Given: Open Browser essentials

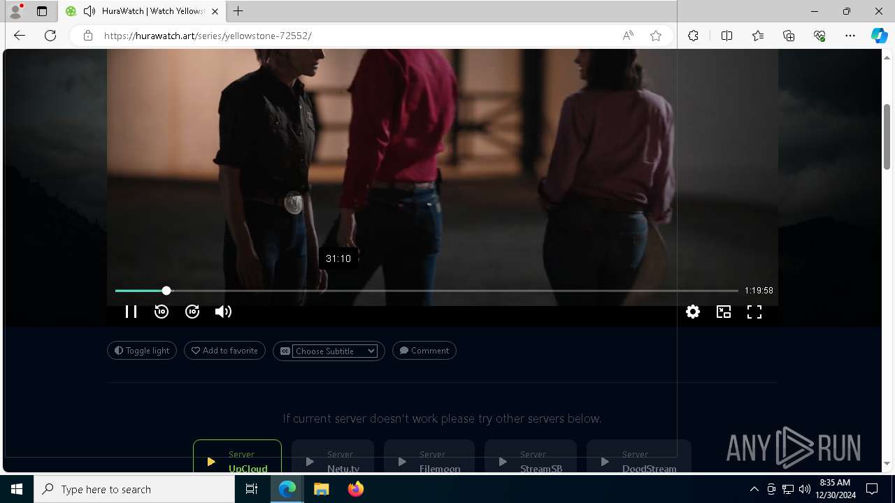Looking at the screenshot, I should 819,36.
